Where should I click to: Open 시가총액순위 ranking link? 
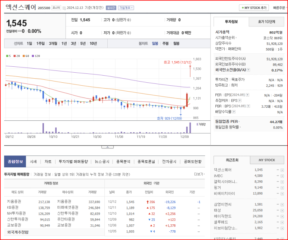(226, 38)
